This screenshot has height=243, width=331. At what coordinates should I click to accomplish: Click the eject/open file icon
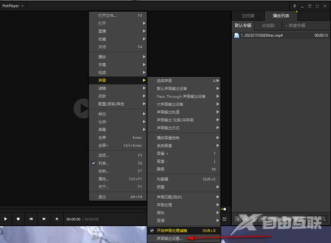point(57,219)
